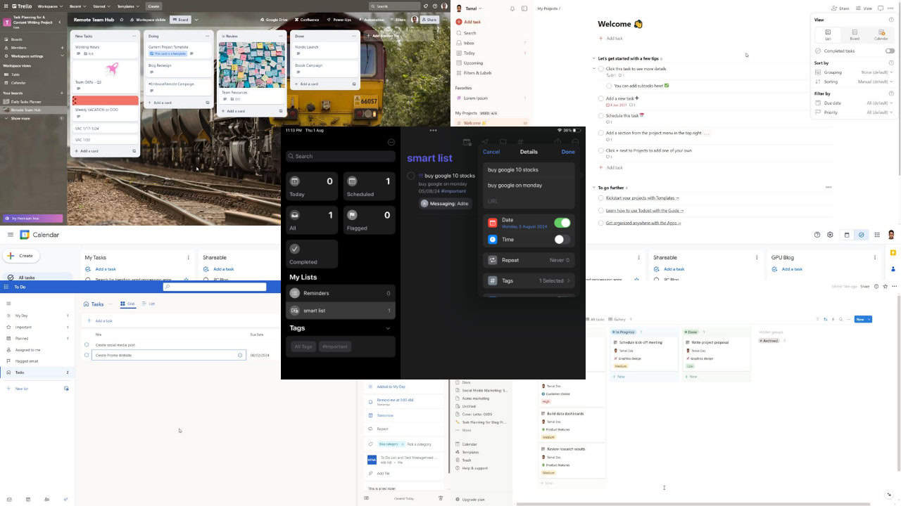Click the Trello Share button

(429, 20)
